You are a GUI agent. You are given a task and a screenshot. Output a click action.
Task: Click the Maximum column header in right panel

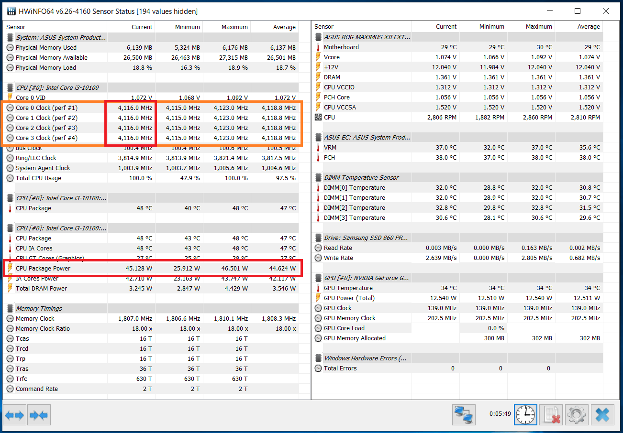coord(531,27)
